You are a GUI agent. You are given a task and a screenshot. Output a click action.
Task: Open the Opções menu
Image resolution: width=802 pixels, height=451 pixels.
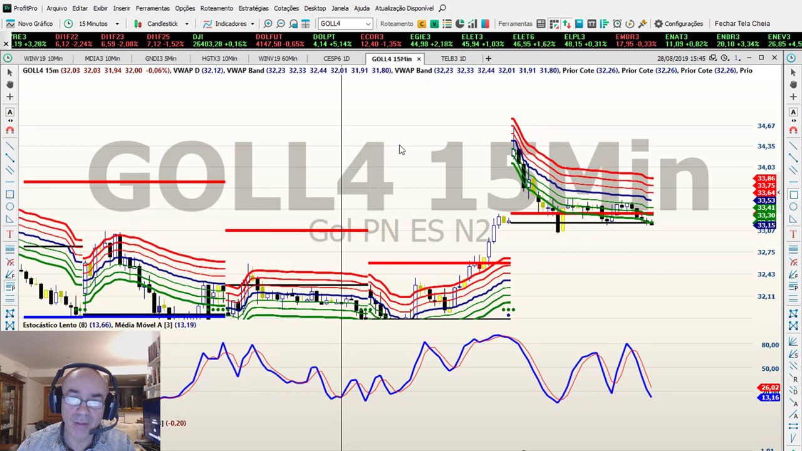185,8
